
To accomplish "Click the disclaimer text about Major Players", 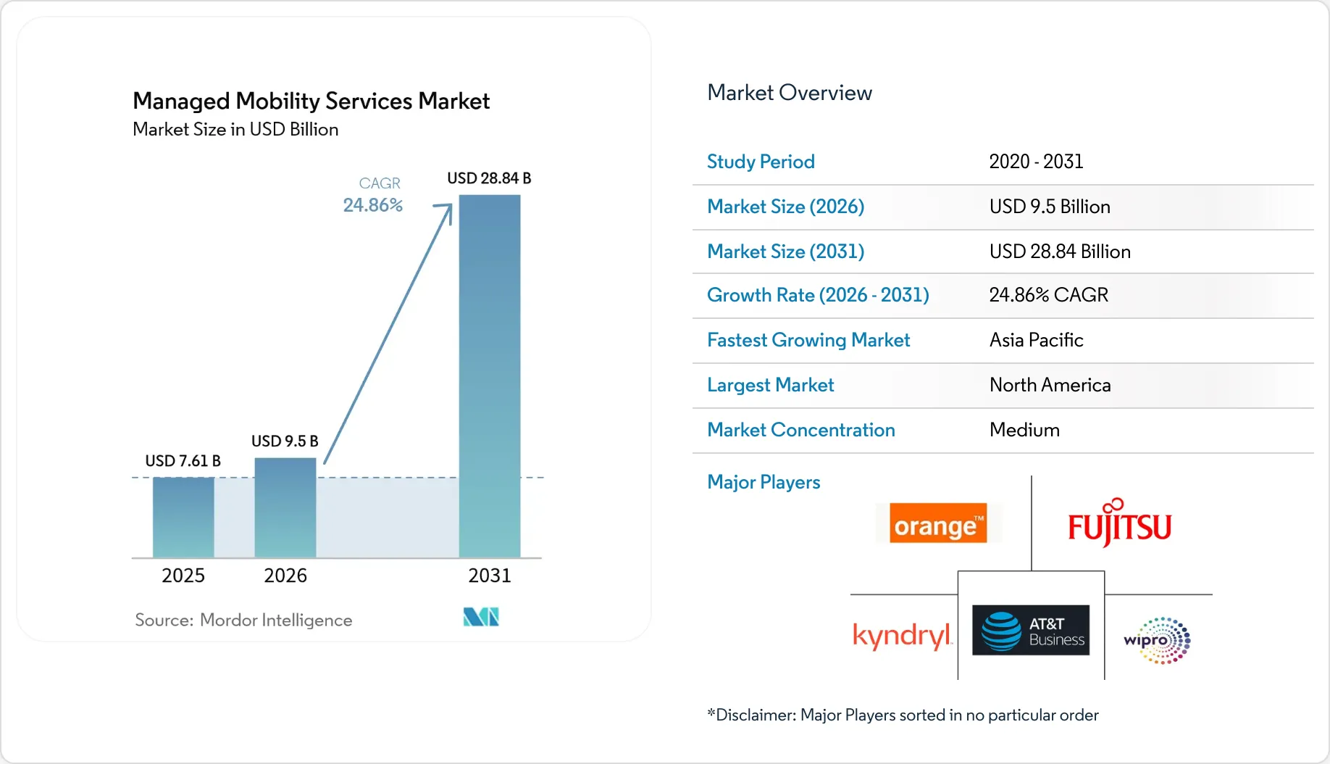I will 903,715.
